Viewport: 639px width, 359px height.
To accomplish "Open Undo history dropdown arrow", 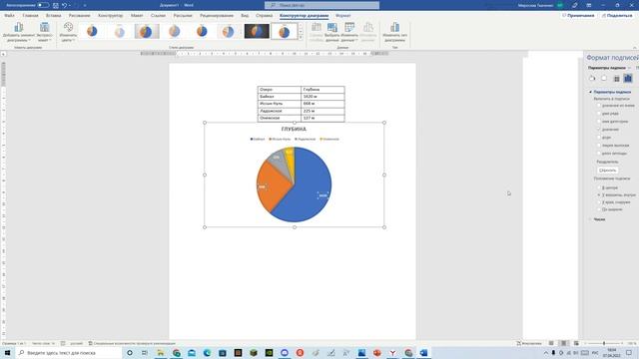I will click(70, 5).
